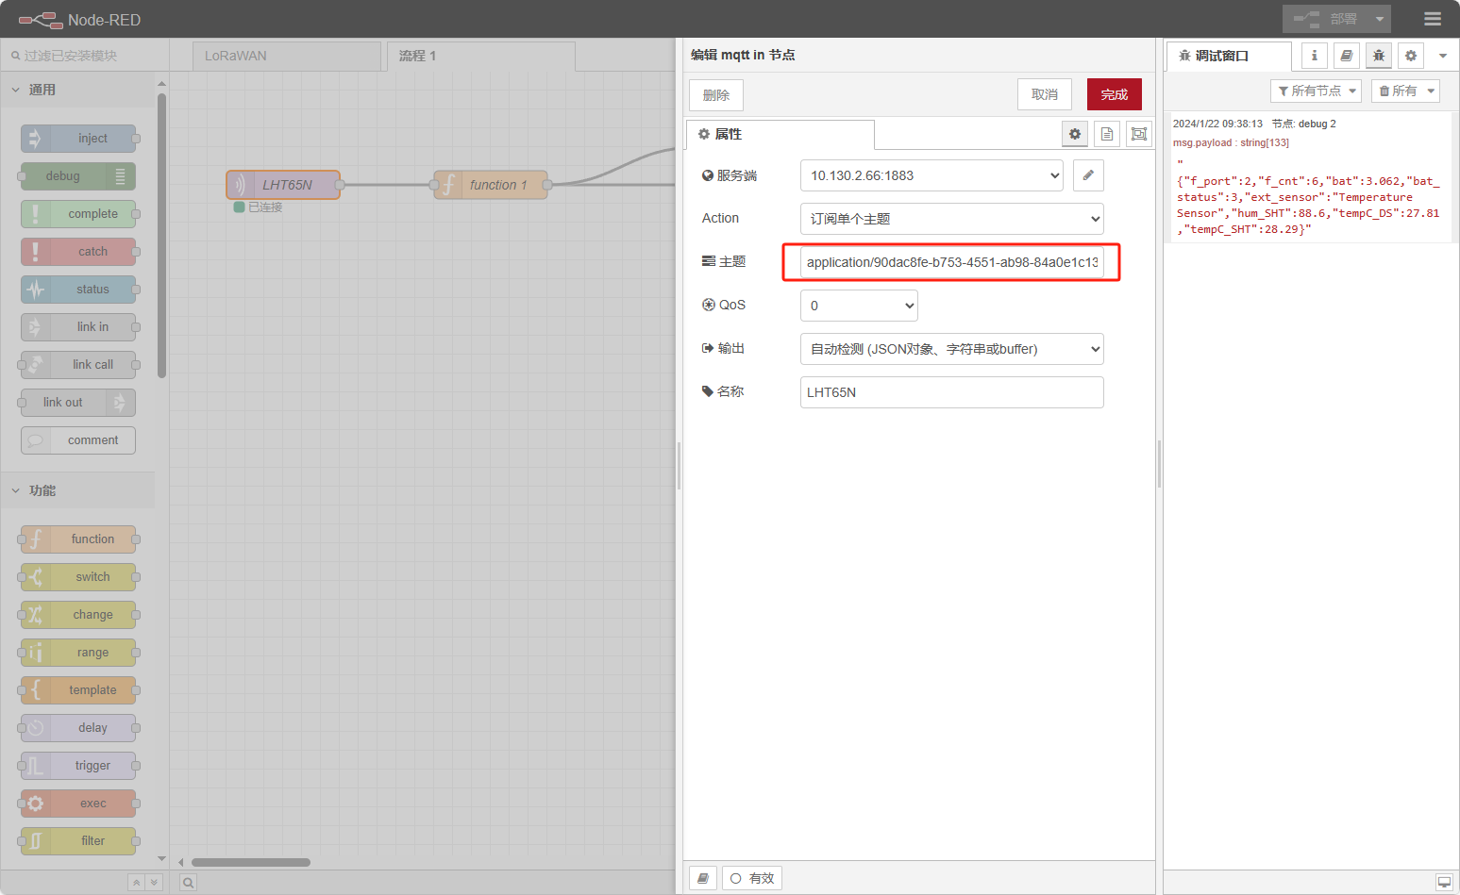Open the deploy 部署 options dropdown arrow

pos(1379,19)
